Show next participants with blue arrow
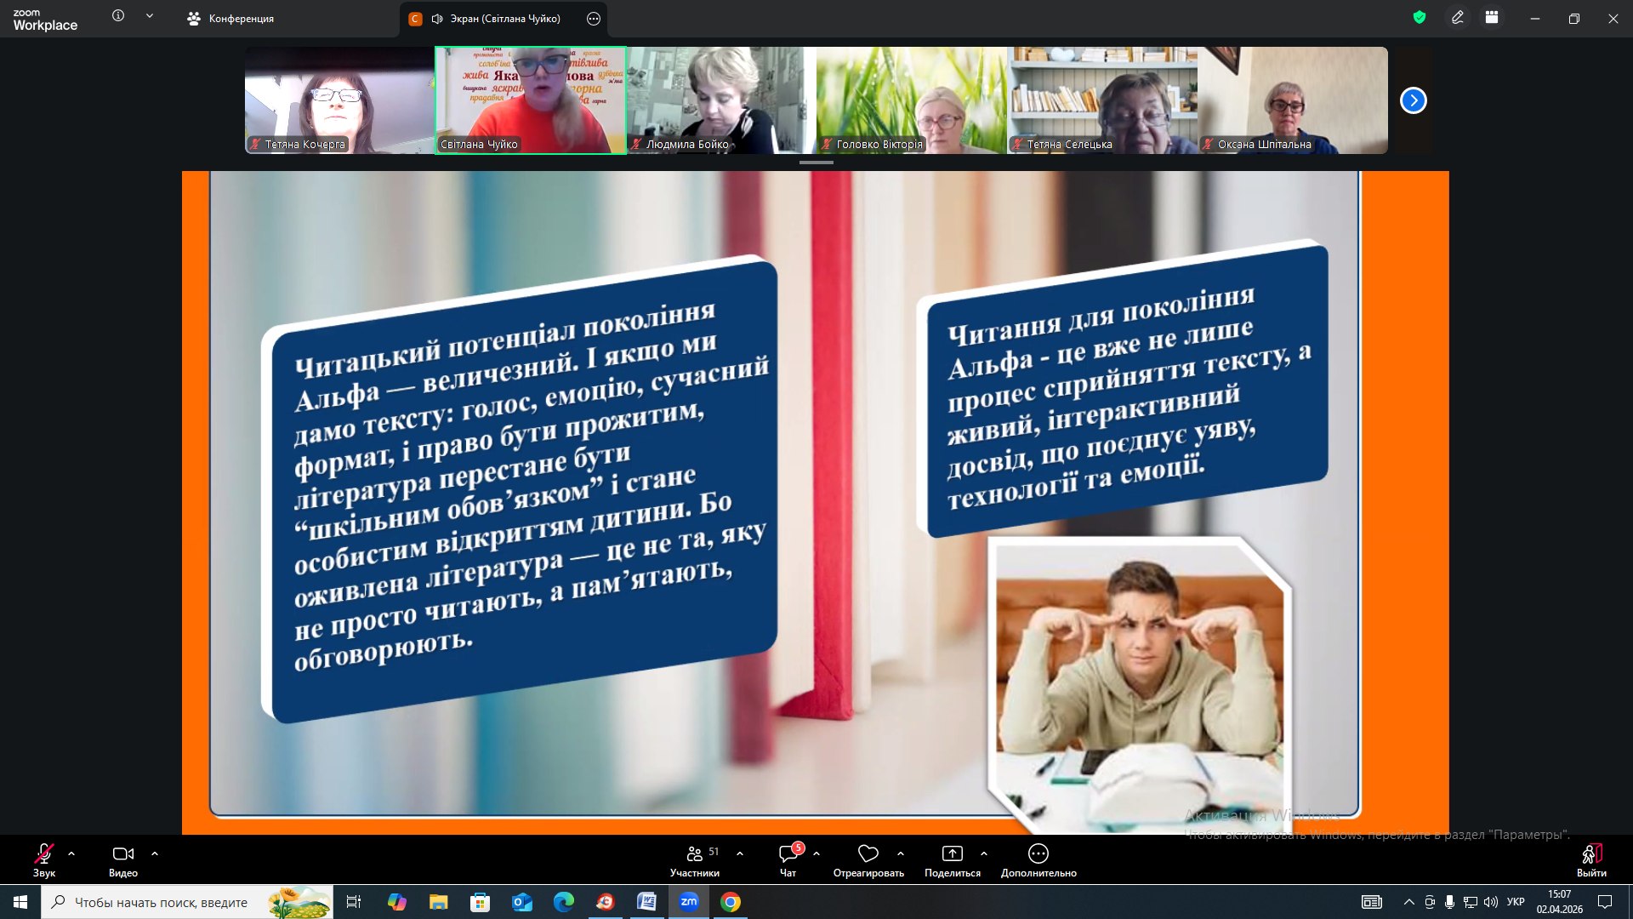 point(1413,100)
